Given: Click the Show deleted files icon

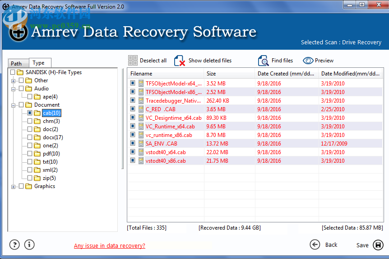Looking at the screenshot, I should 180,61.
